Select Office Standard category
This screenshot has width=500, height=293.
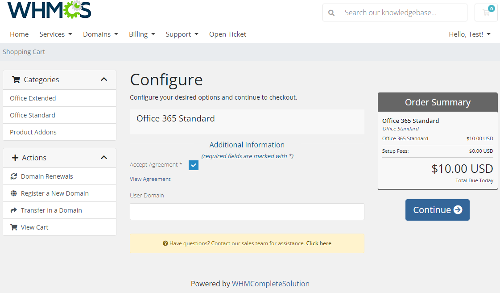coord(59,115)
